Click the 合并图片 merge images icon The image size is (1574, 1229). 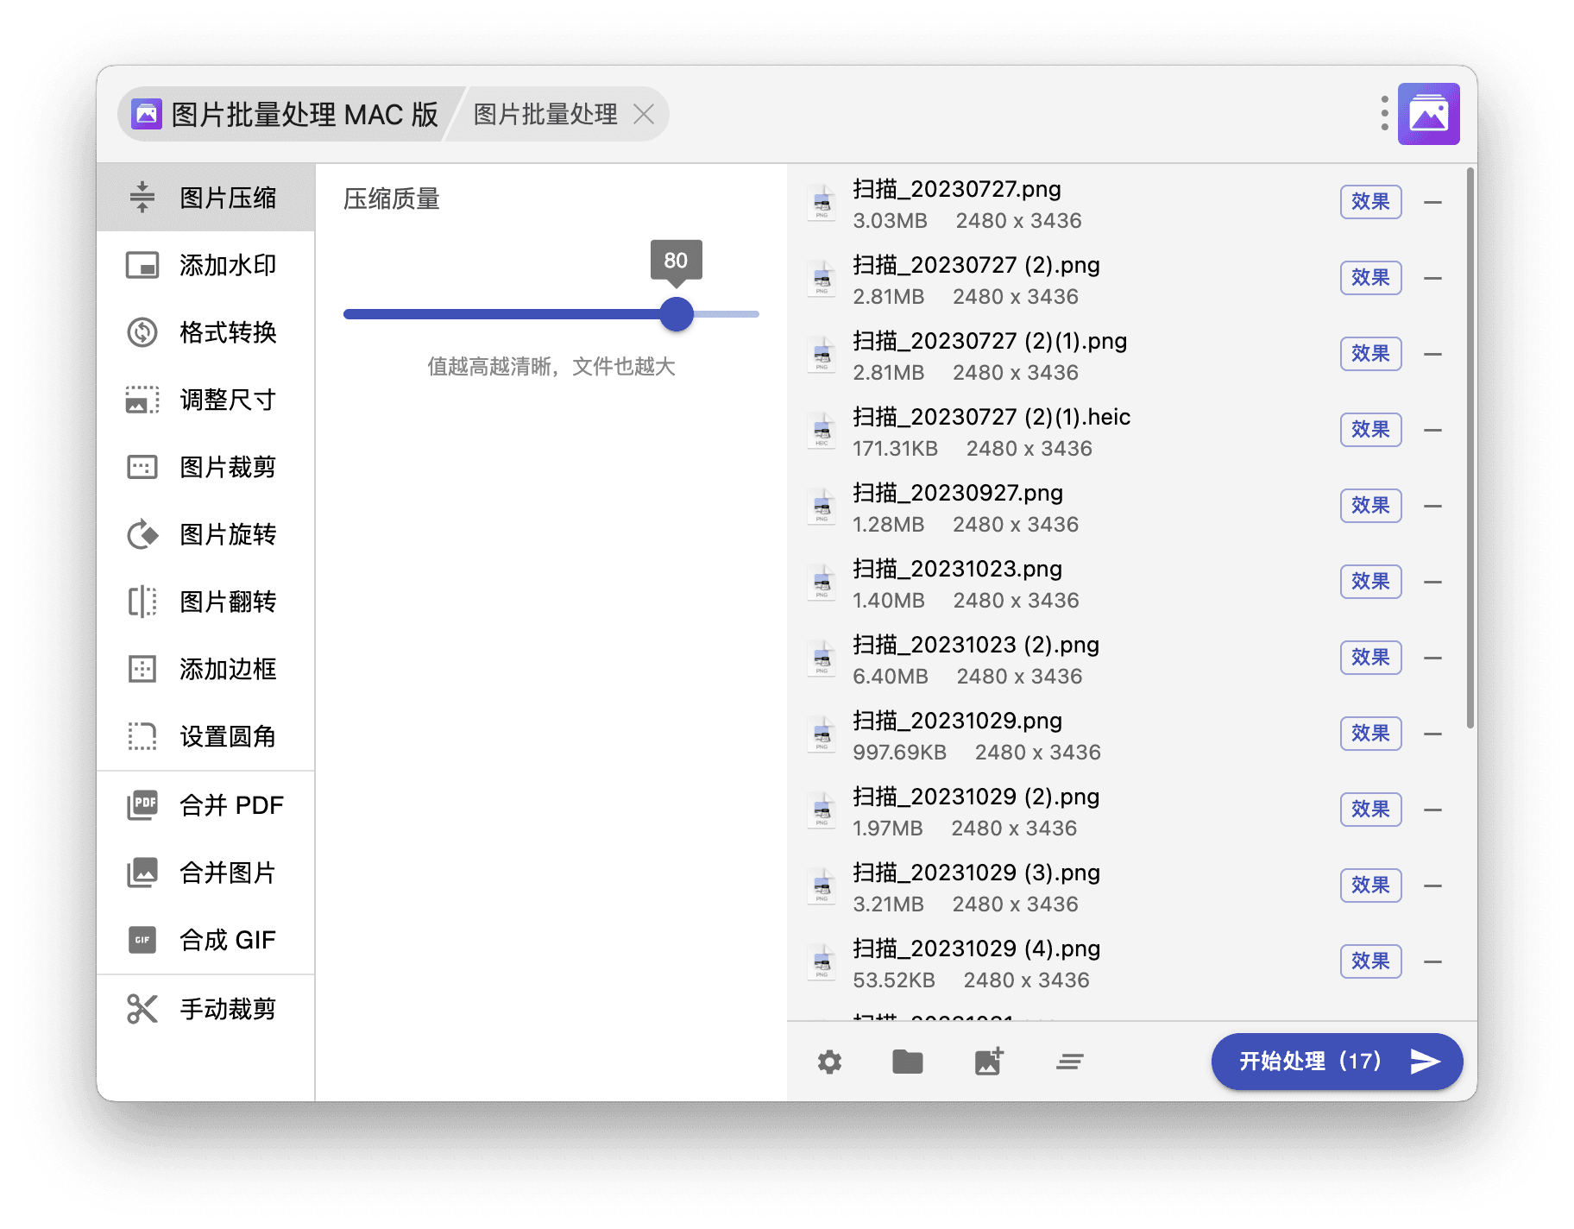pos(142,873)
